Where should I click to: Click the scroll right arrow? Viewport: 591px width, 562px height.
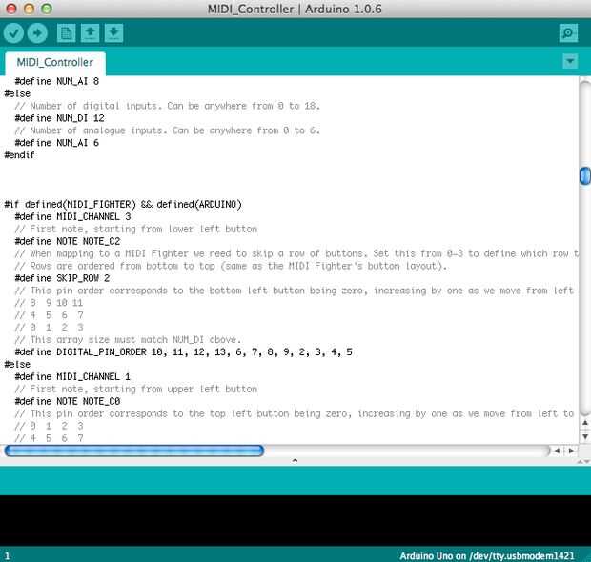tap(571, 451)
